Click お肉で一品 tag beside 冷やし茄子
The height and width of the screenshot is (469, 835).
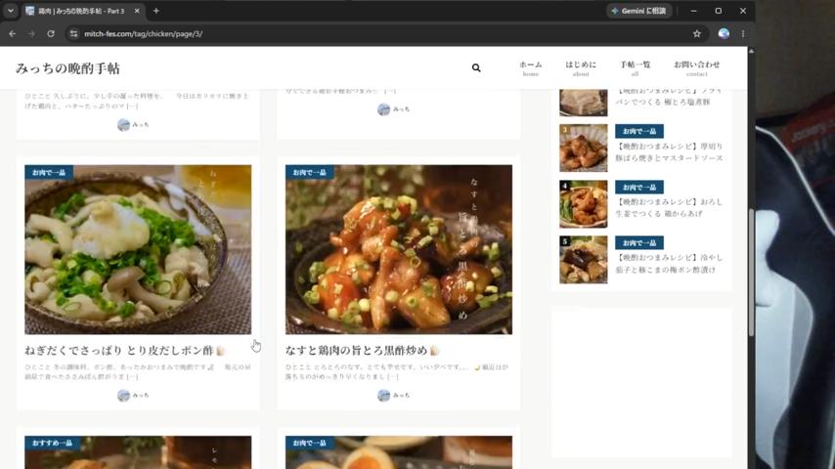[639, 242]
